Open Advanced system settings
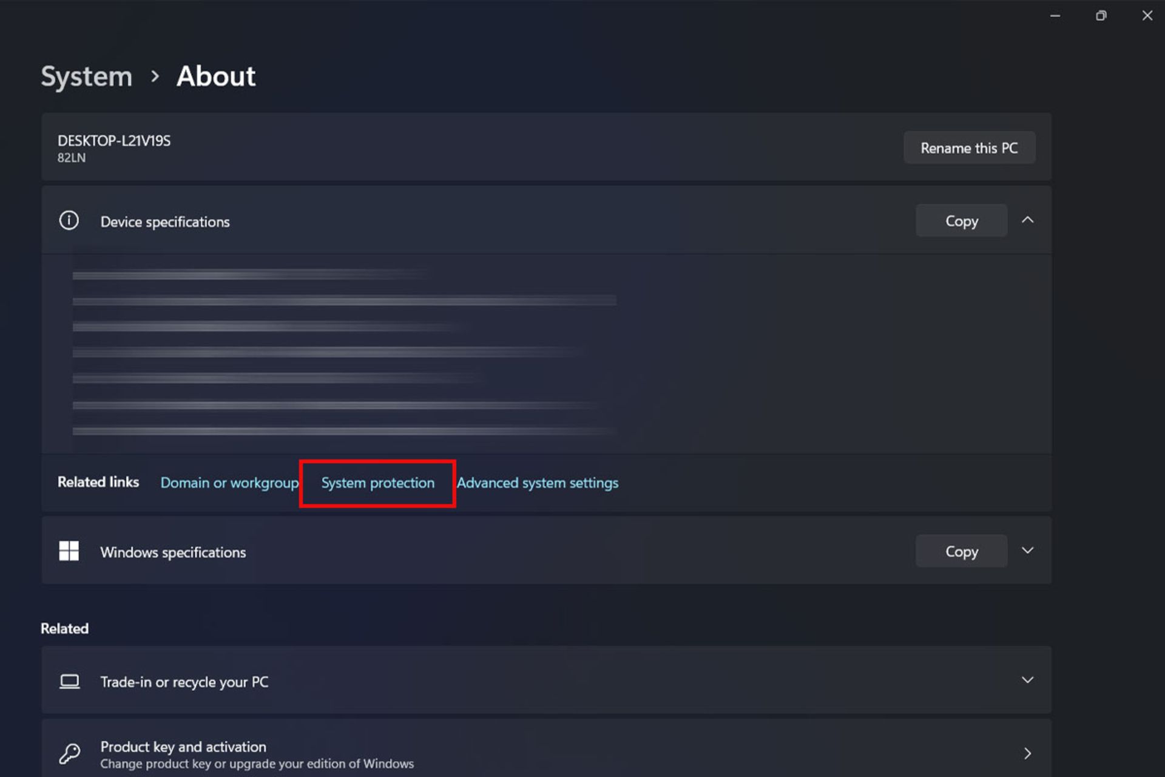 pos(538,482)
